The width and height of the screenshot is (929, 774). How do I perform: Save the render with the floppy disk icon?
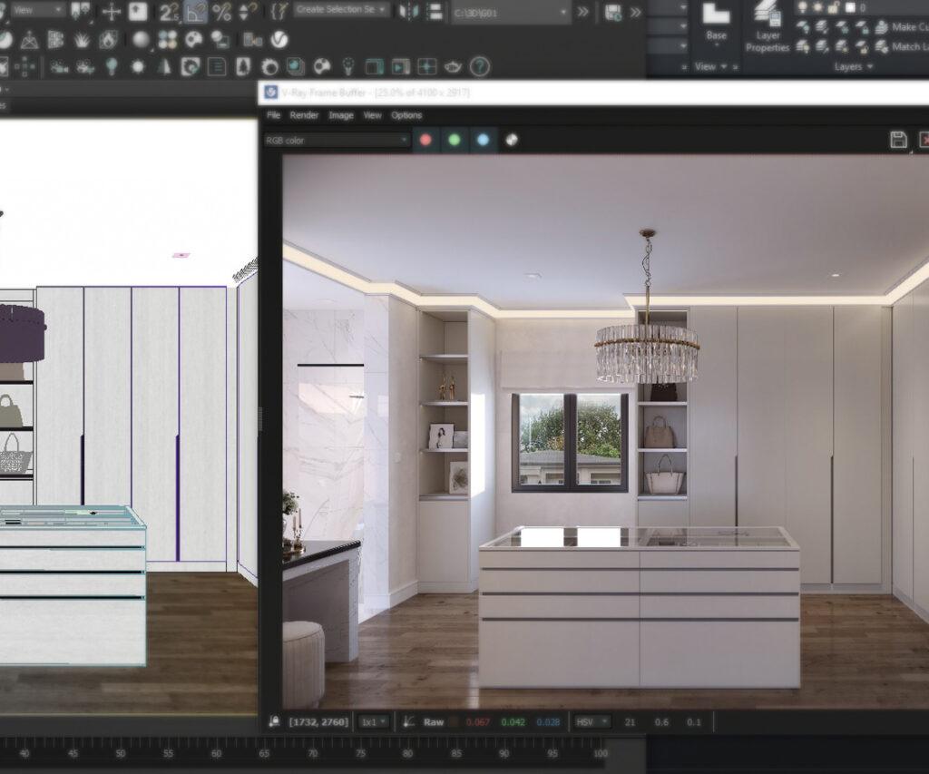(x=898, y=140)
